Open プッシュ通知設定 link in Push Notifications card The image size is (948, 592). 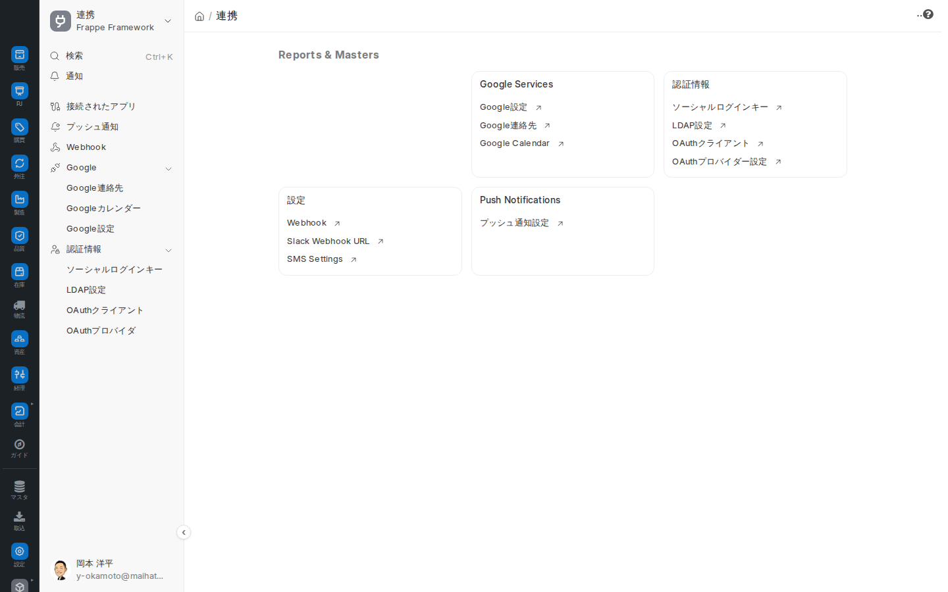(514, 223)
